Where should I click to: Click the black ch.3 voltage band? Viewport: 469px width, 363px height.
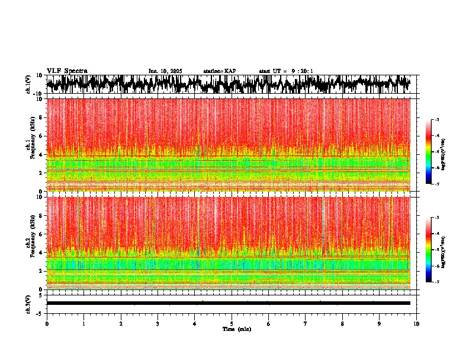(228, 303)
